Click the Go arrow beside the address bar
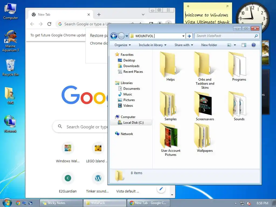 click(x=189, y=36)
